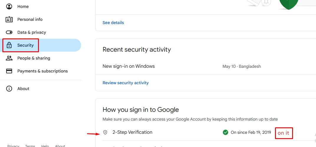Open the See details link
This screenshot has width=316, height=147.
pos(113,23)
